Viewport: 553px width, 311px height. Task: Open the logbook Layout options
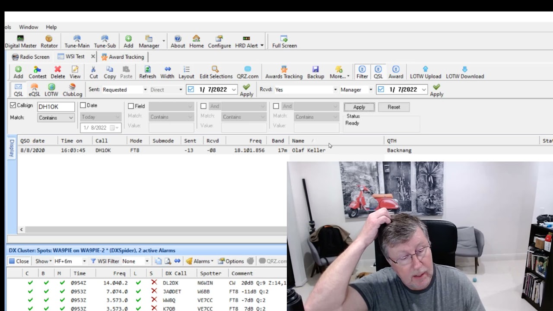coord(186,72)
